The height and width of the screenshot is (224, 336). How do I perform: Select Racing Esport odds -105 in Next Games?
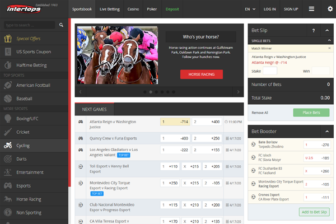click(x=212, y=183)
